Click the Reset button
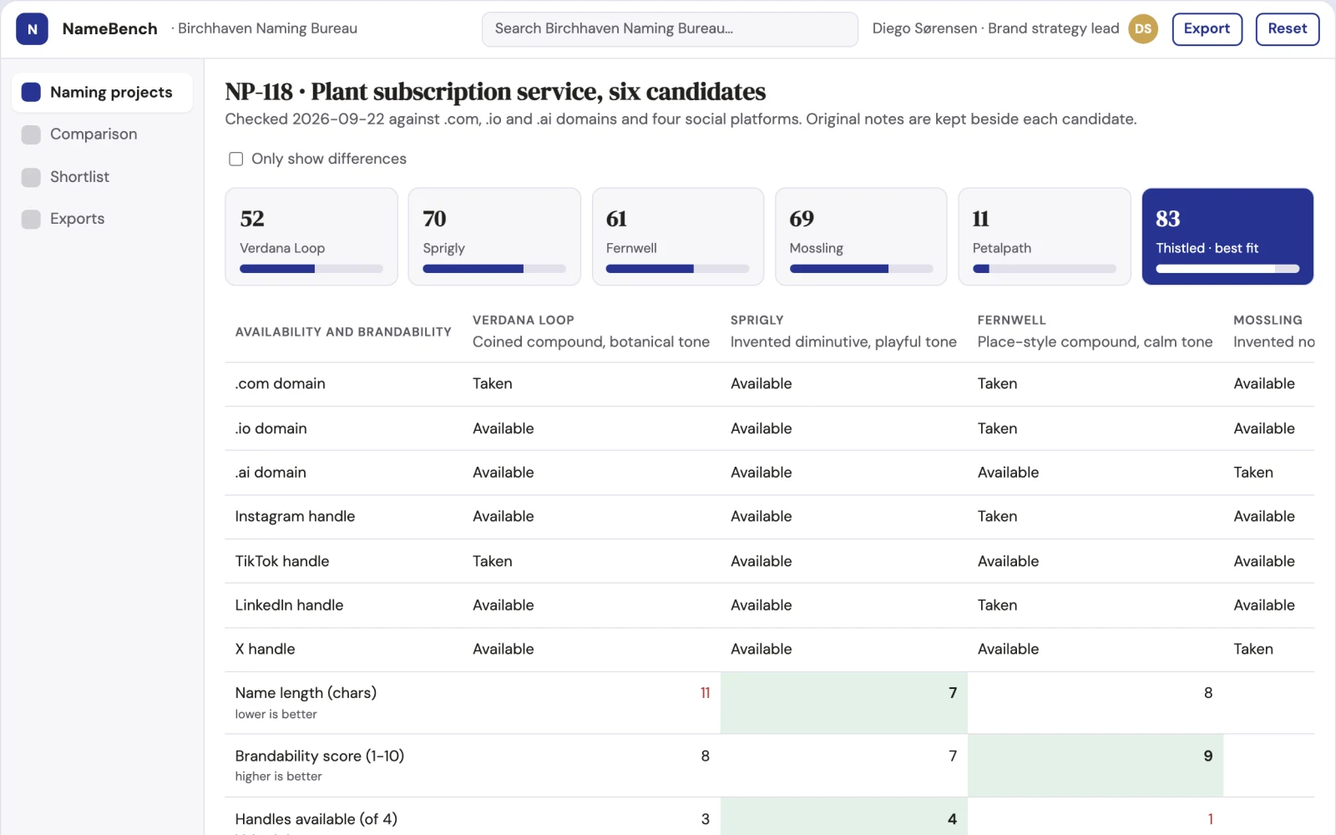1336x835 pixels. [1287, 29]
